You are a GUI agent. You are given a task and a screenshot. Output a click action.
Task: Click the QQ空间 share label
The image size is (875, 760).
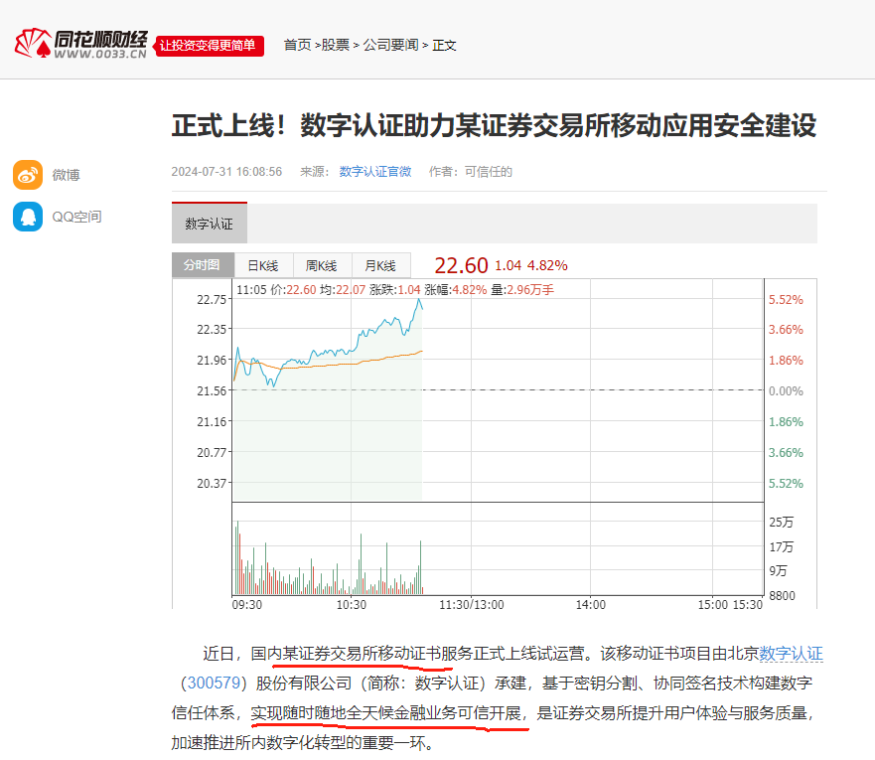(77, 217)
